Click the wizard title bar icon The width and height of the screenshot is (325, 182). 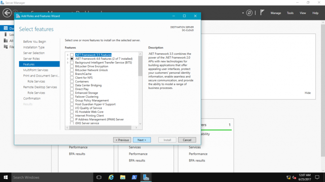[x=18, y=16]
